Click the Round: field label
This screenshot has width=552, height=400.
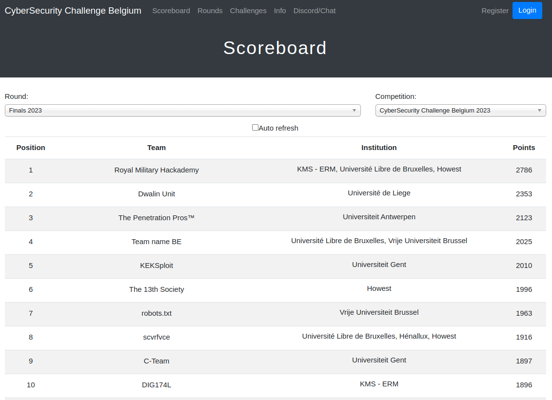click(16, 96)
